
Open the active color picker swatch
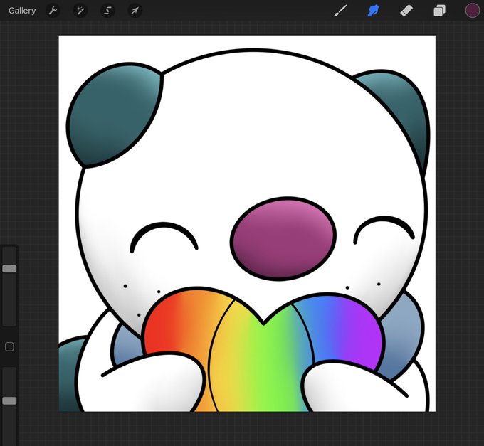pyautogui.click(x=473, y=11)
